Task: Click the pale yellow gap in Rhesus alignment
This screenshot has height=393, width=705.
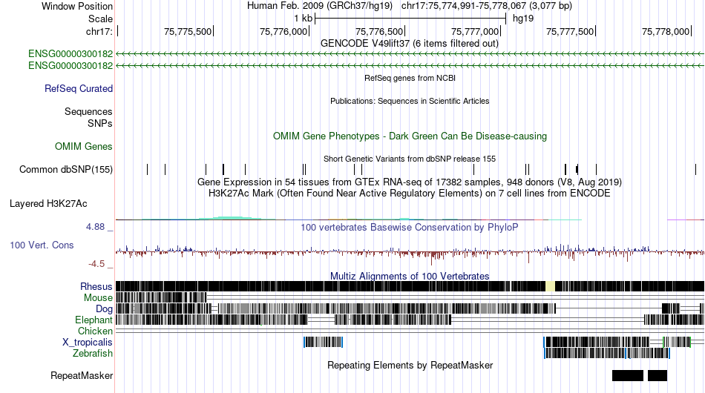Action: pos(551,286)
